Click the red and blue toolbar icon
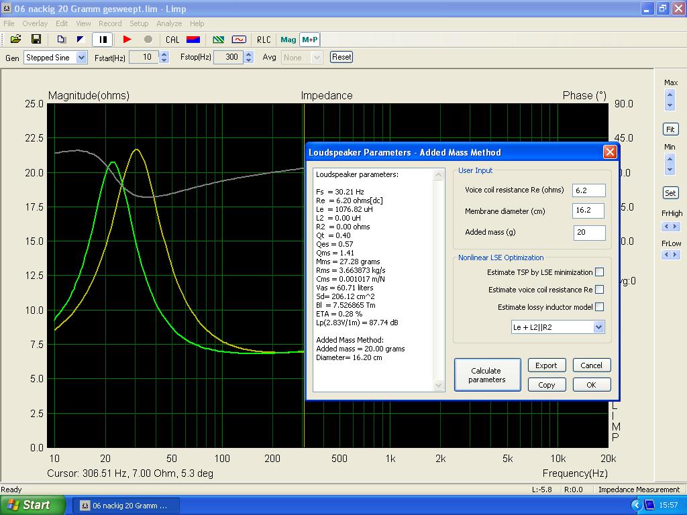The height and width of the screenshot is (515, 687). click(193, 40)
